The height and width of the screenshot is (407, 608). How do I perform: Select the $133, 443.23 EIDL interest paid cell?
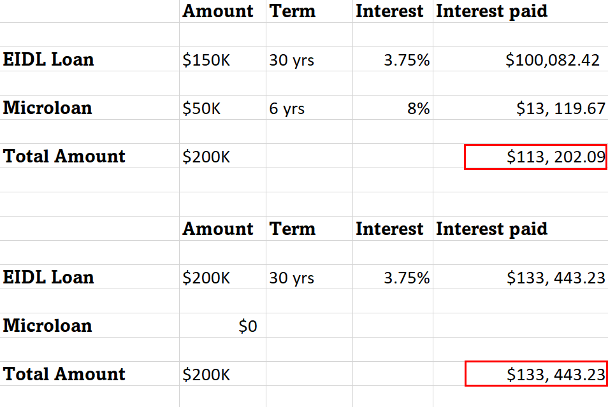520,277
